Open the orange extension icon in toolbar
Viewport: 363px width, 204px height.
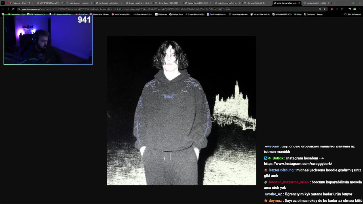[x=332, y=9]
